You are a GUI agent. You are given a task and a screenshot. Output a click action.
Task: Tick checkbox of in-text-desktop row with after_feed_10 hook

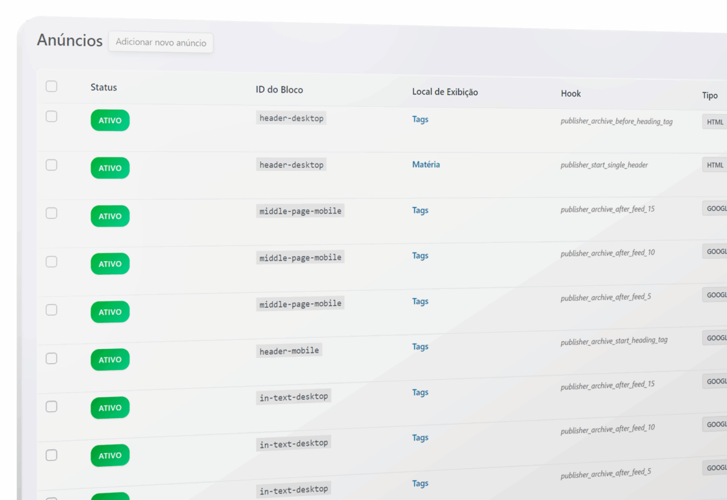(51, 456)
